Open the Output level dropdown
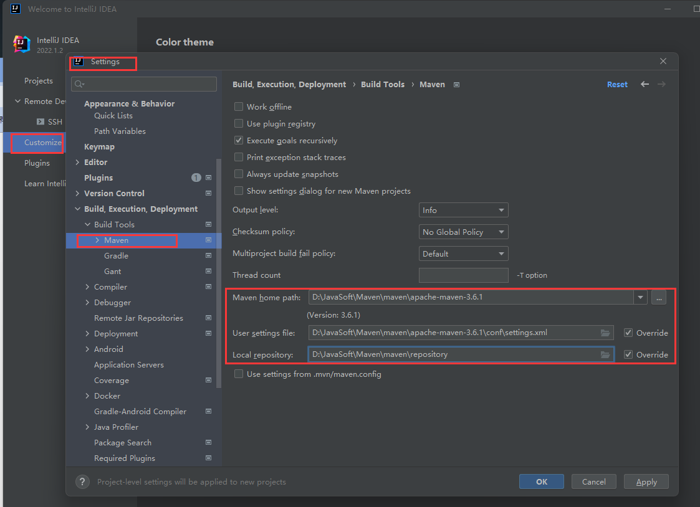This screenshot has width=700, height=507. 463,210
